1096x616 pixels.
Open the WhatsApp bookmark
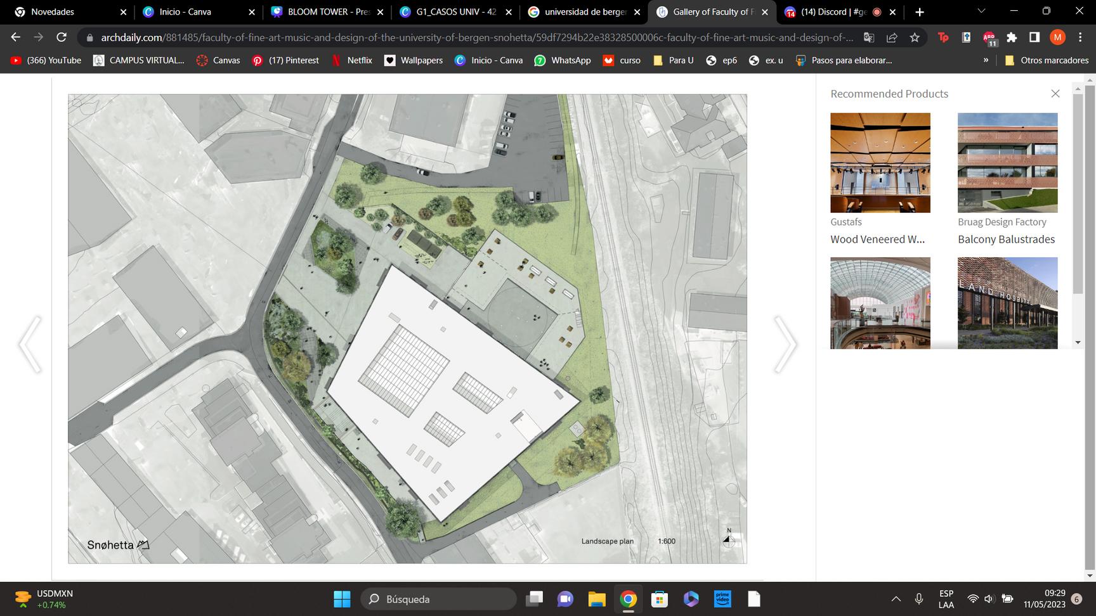[x=563, y=60]
